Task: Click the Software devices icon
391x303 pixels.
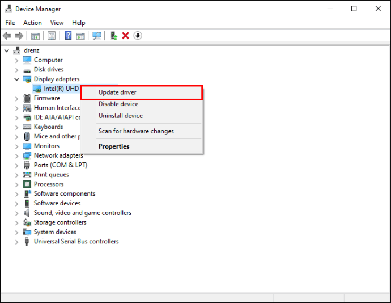Action: pos(27,203)
